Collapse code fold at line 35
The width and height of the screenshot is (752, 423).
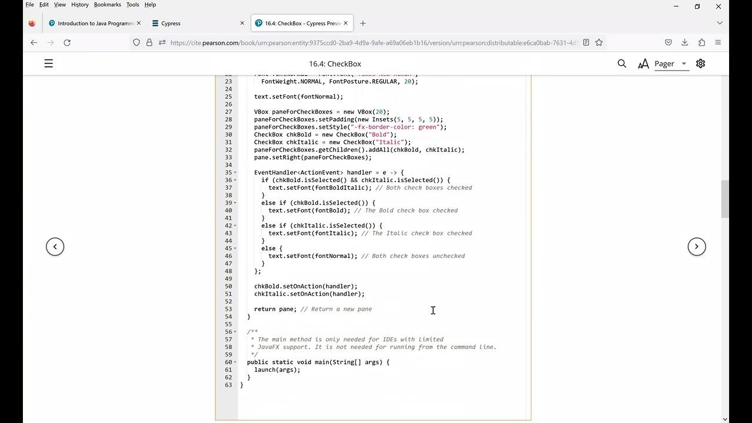235,173
